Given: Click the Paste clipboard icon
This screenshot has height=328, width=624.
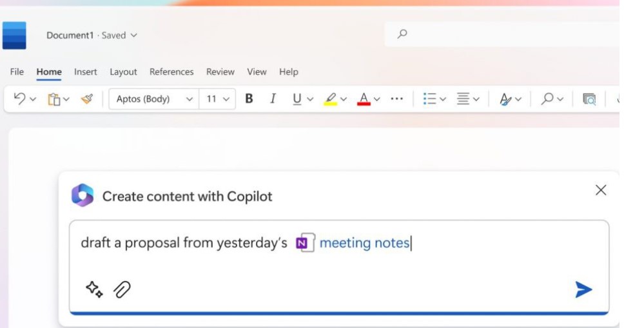Looking at the screenshot, I should [x=54, y=99].
